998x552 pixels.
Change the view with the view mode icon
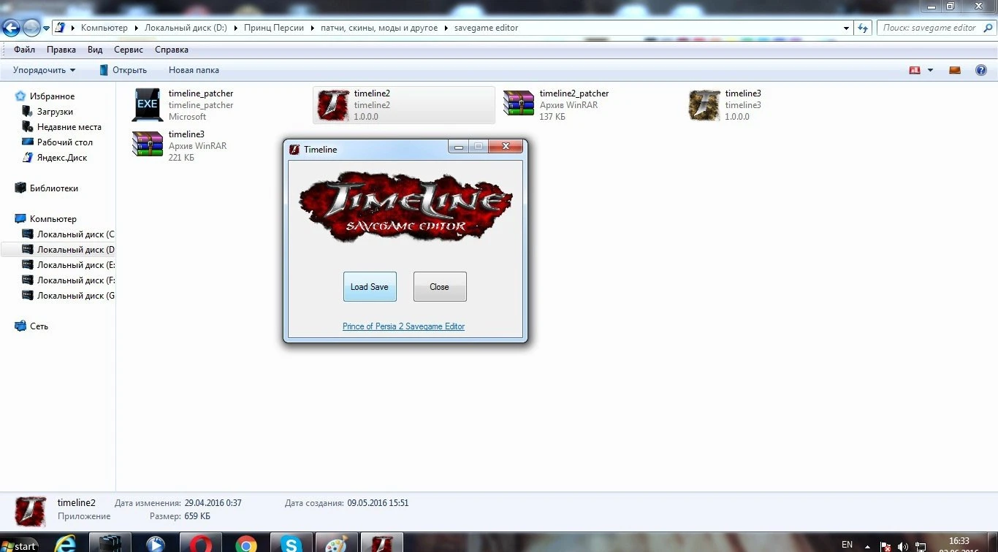pyautogui.click(x=915, y=70)
